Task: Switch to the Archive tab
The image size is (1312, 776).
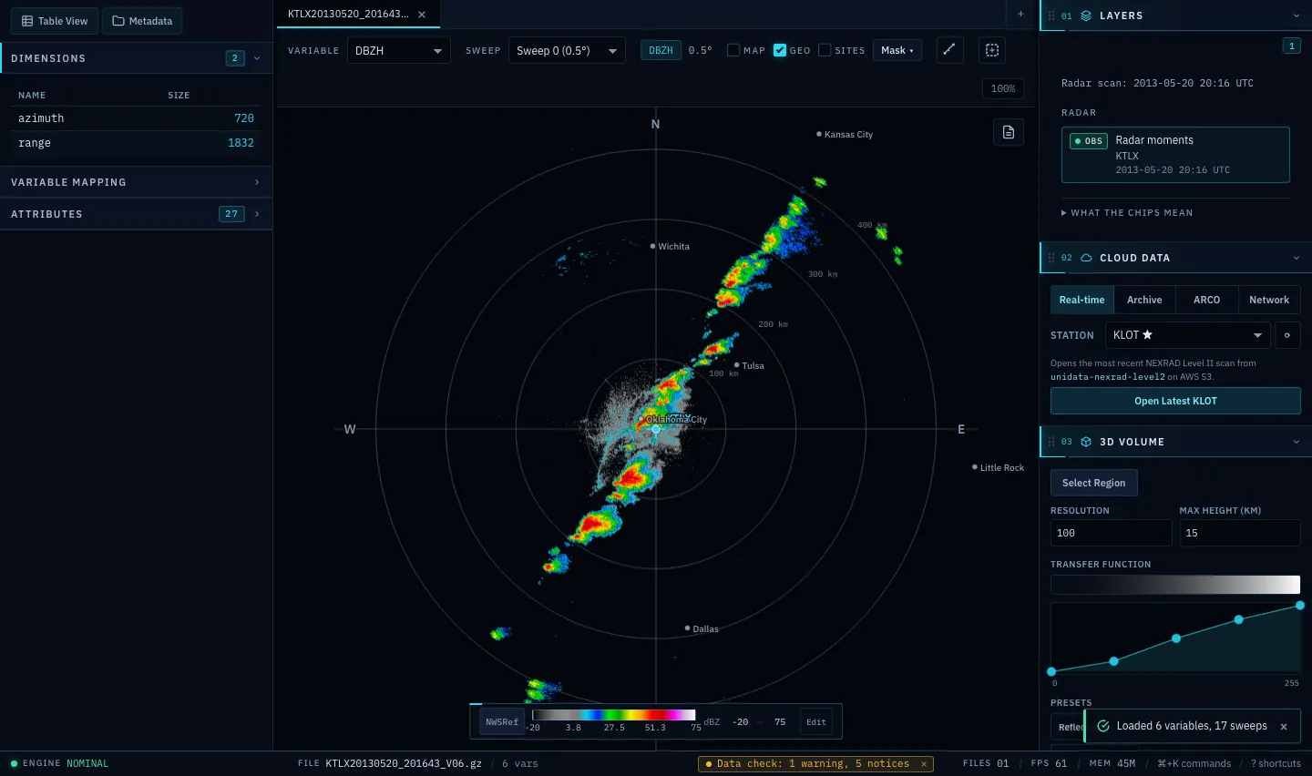Action: [1144, 300]
